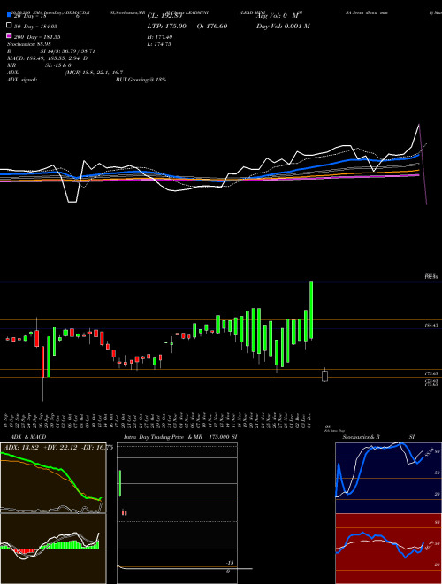This screenshot has height=584, width=442.
Task: Click the magenta 200 Day legend swatch
Action: [x=9, y=36]
